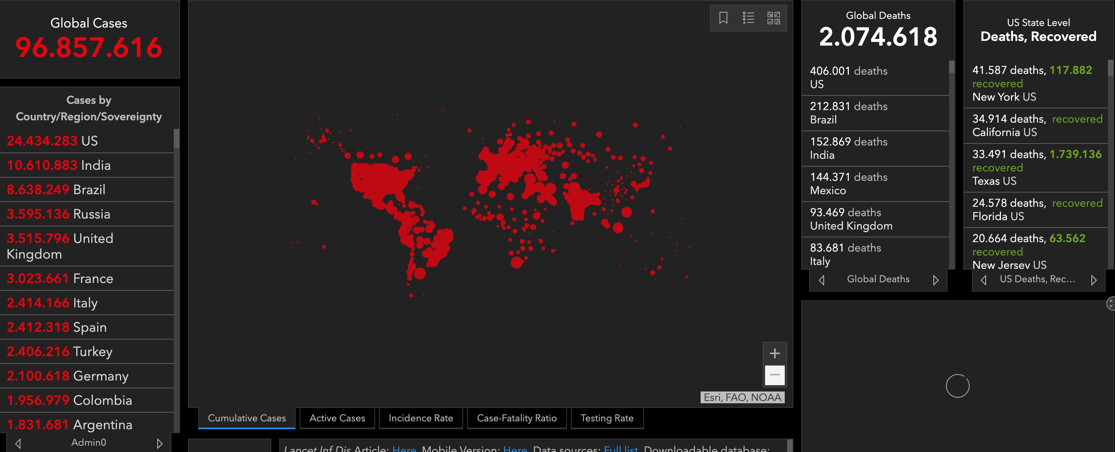The image size is (1115, 452).
Task: Open the Case-Fatality Ratio tab
Action: [516, 418]
